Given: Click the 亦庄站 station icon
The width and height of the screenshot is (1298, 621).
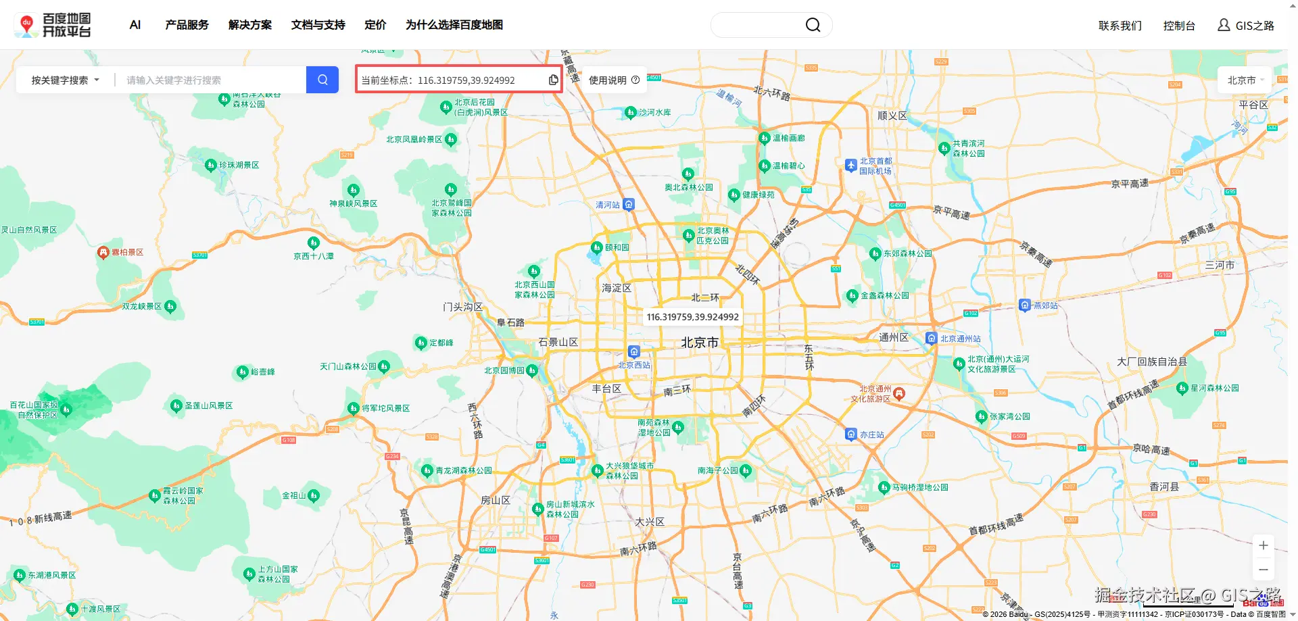Looking at the screenshot, I should click(x=851, y=434).
